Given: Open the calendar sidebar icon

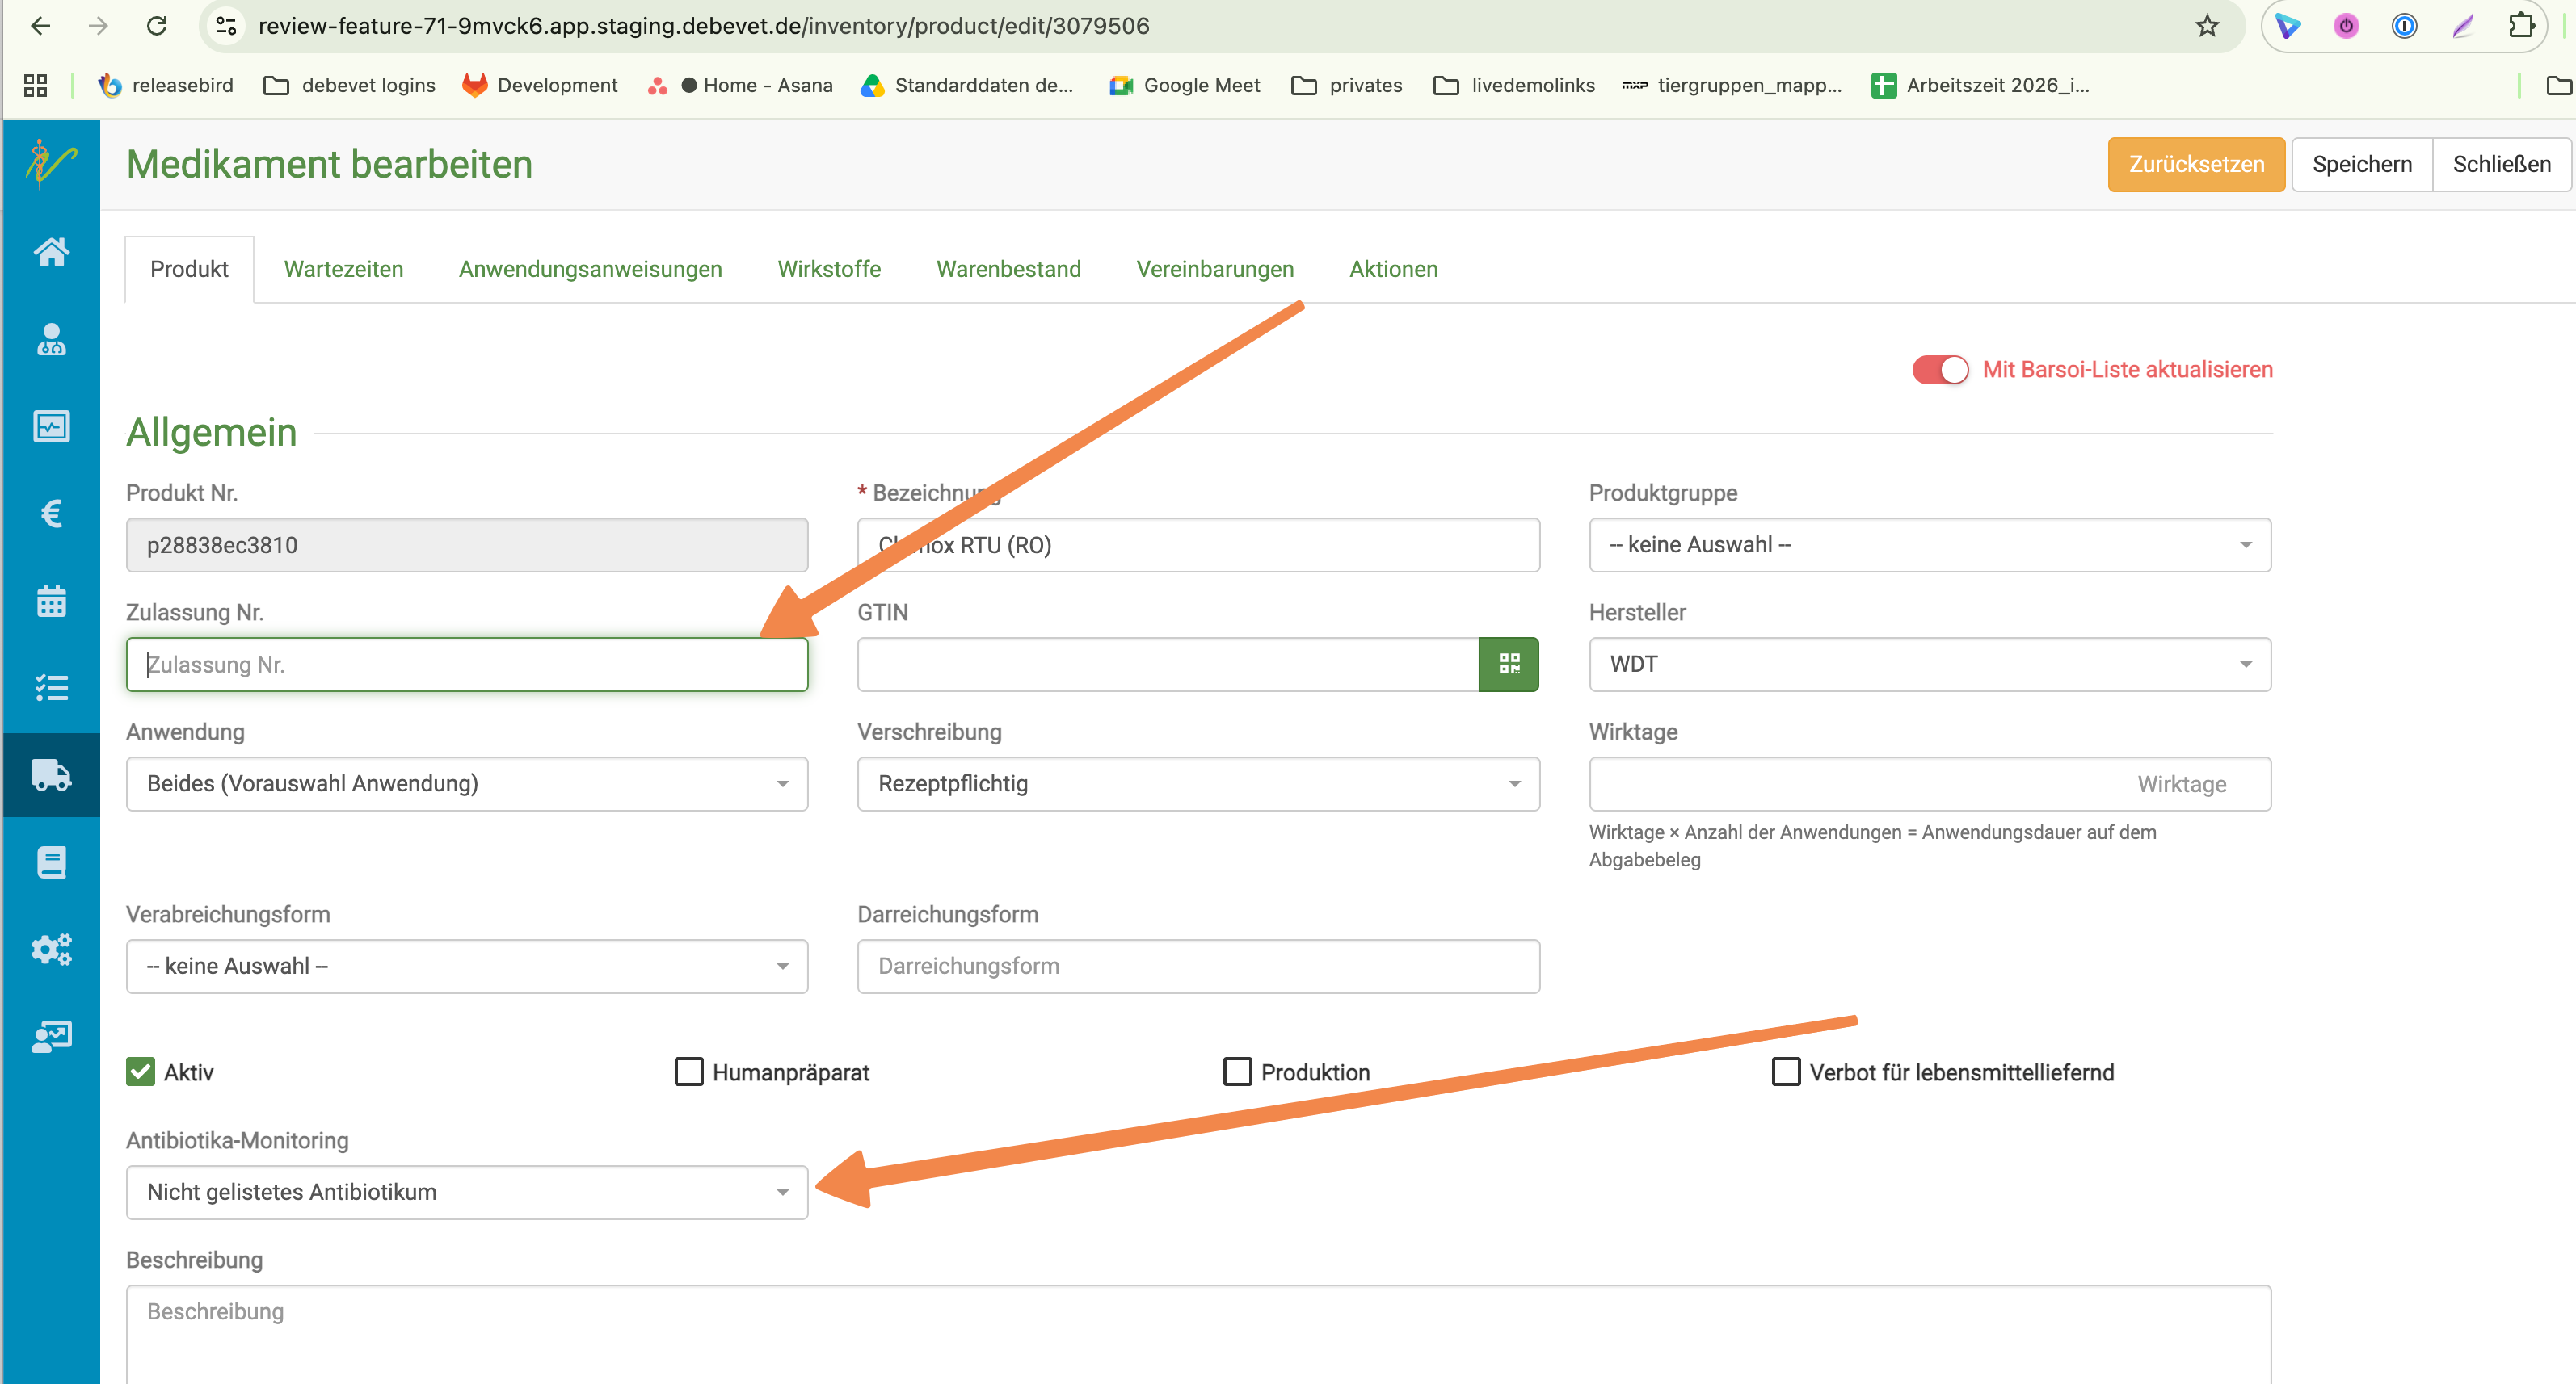Looking at the screenshot, I should (x=51, y=601).
